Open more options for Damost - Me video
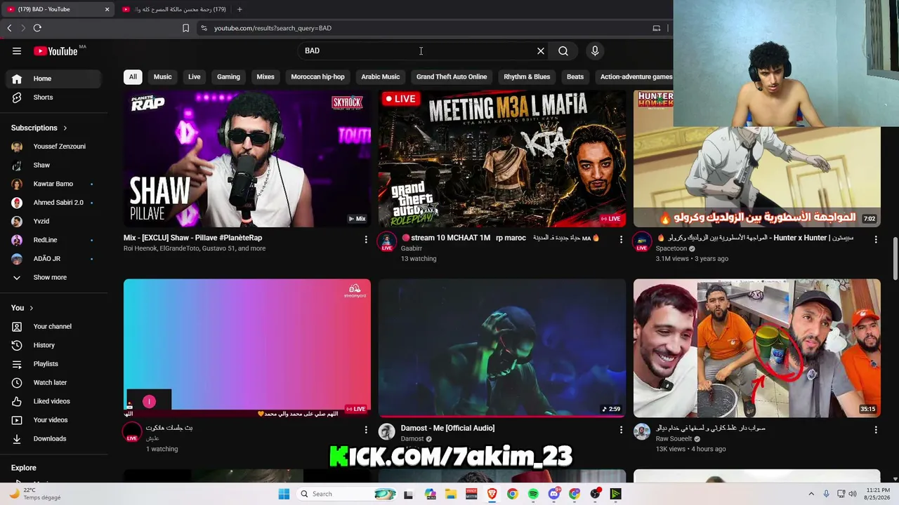Viewport: 899px width, 505px height. coord(621,429)
